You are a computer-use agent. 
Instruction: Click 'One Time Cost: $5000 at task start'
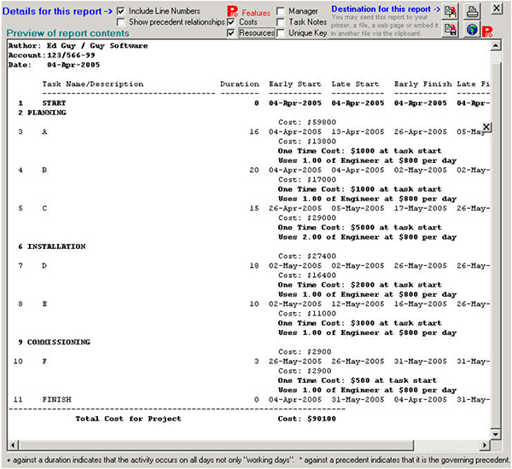(x=360, y=228)
